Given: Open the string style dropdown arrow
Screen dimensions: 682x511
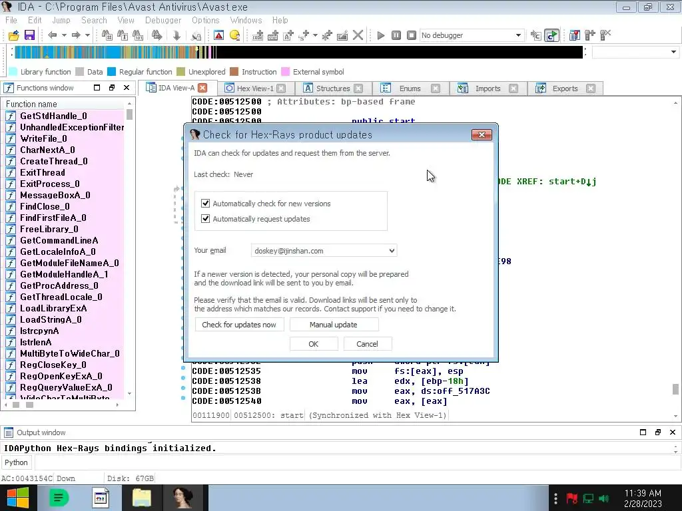Looking at the screenshot, I should click(x=315, y=35).
